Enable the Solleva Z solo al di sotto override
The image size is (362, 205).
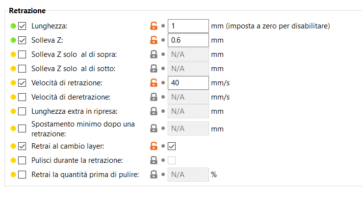point(22,69)
